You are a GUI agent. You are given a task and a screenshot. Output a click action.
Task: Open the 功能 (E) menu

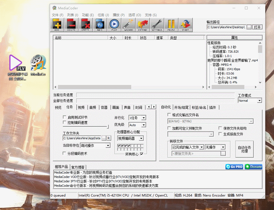point(88,15)
